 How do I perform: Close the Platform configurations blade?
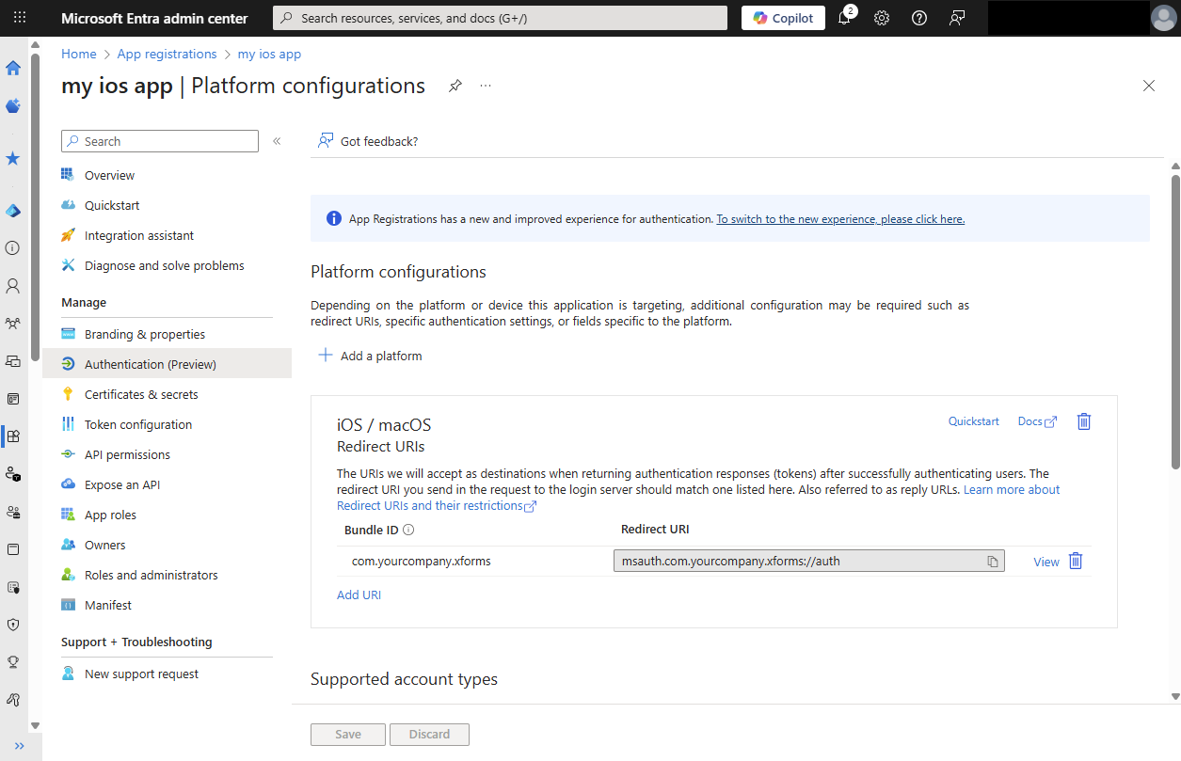pyautogui.click(x=1149, y=86)
